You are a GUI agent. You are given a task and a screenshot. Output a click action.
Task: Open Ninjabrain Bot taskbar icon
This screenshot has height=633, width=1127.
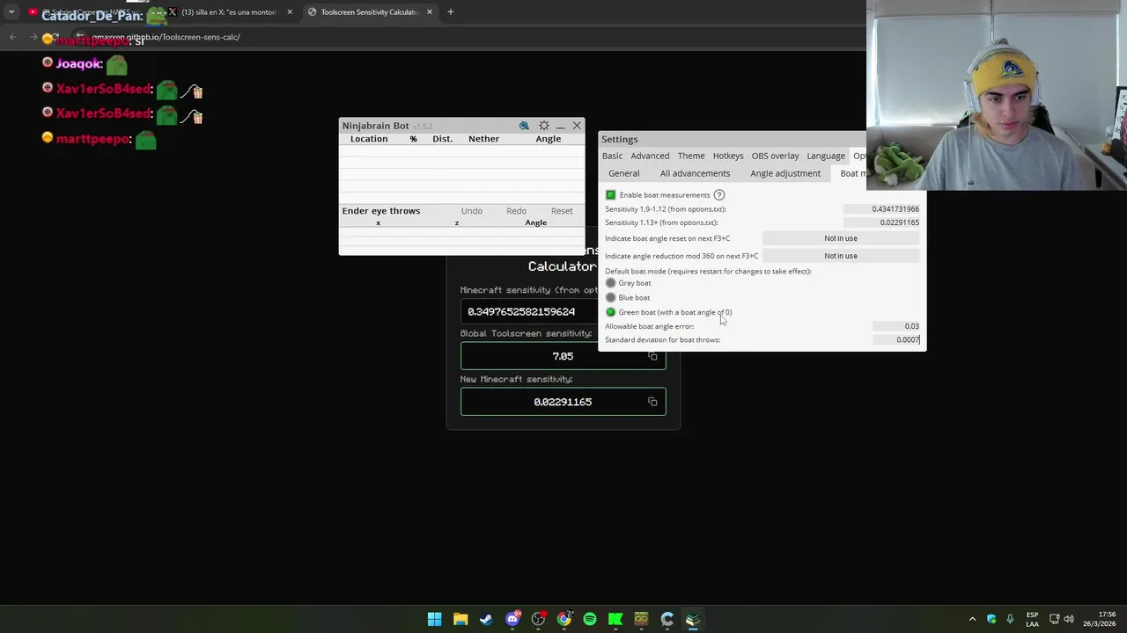[x=693, y=619]
